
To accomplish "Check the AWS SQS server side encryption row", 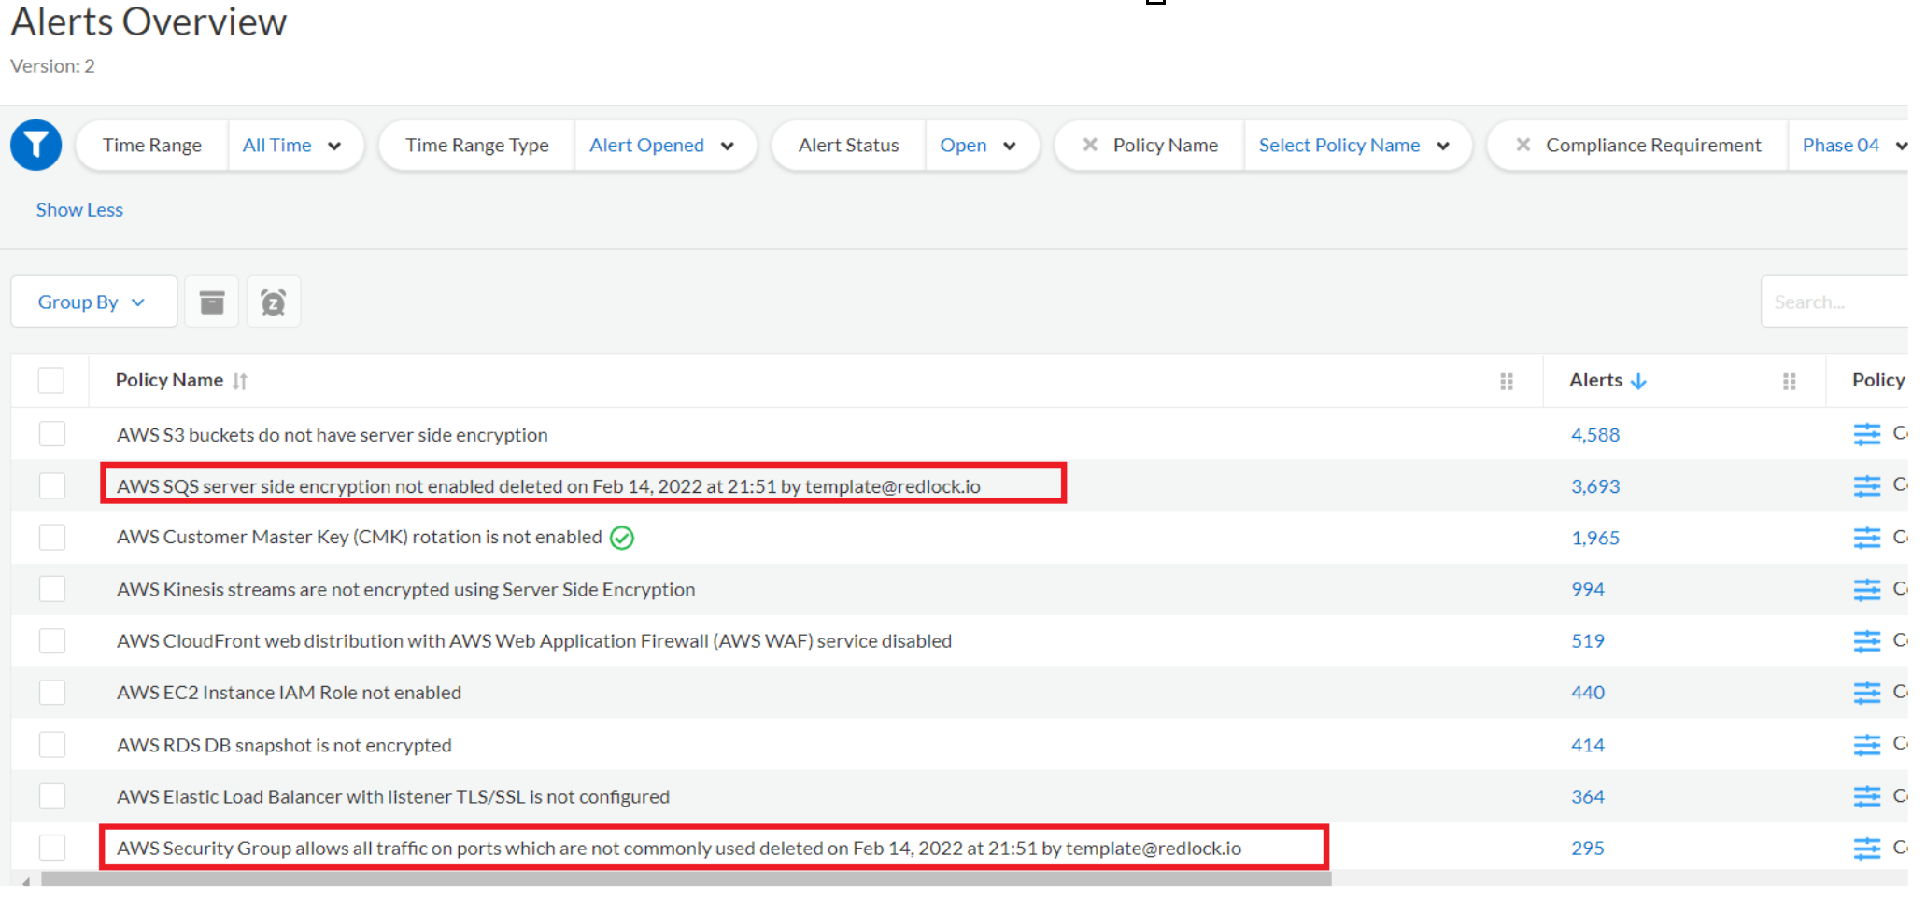I will point(52,485).
